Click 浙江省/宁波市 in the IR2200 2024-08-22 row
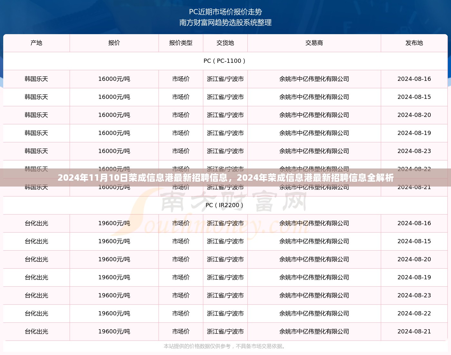This screenshot has width=451, height=355. point(225,313)
